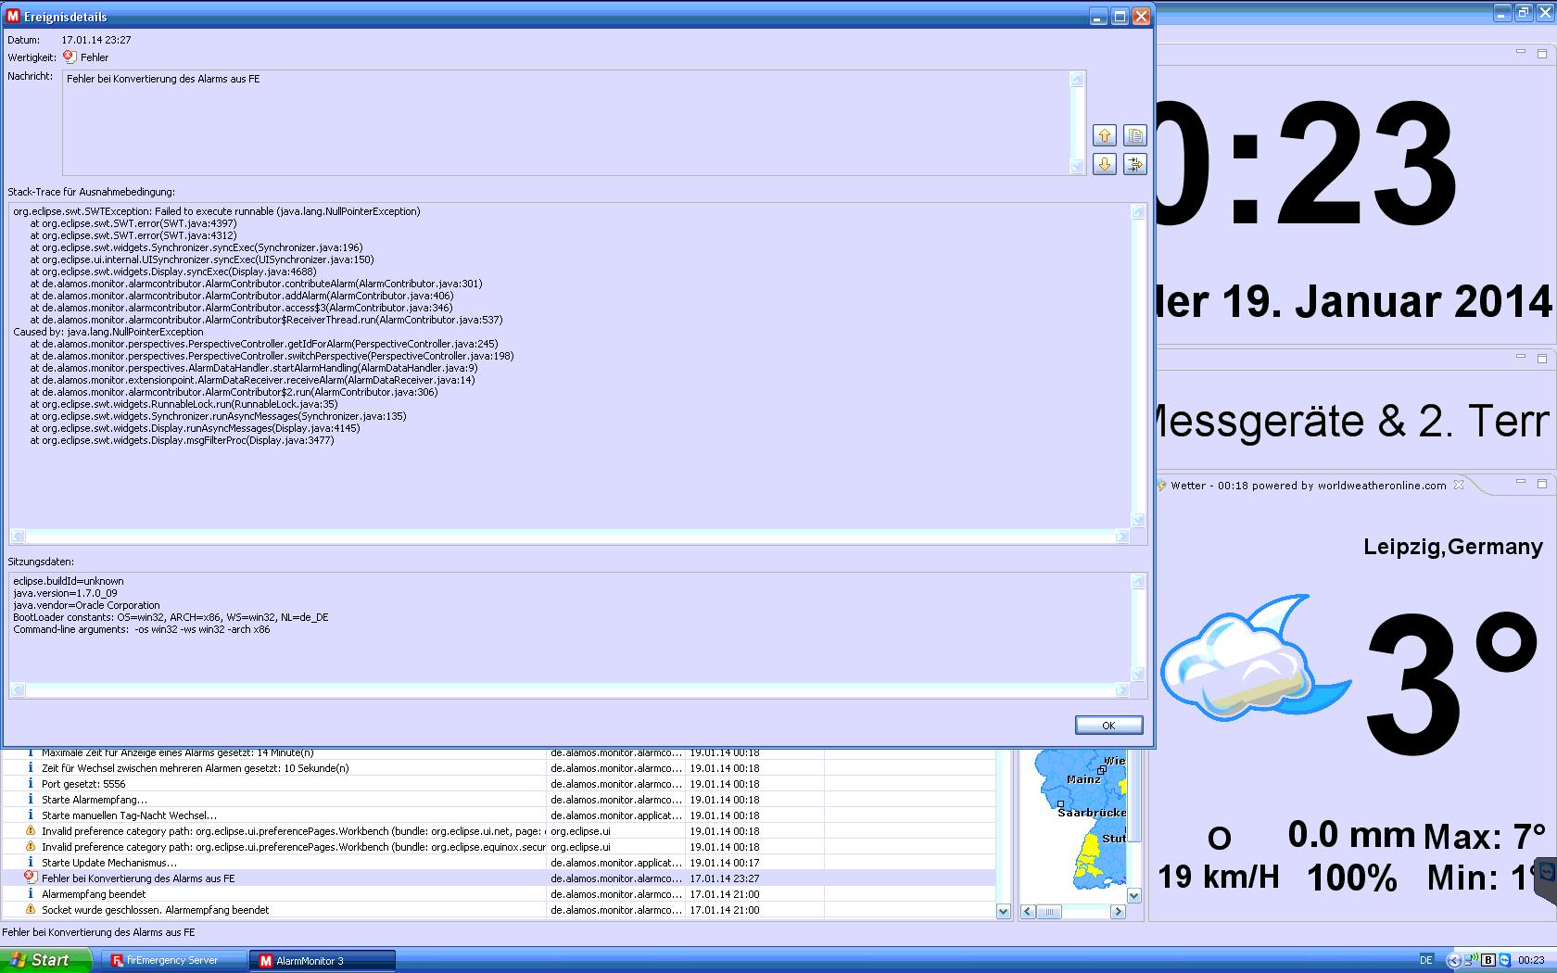The width and height of the screenshot is (1557, 973).
Task: Click the red error icon beside Fehler
Action: tap(70, 57)
